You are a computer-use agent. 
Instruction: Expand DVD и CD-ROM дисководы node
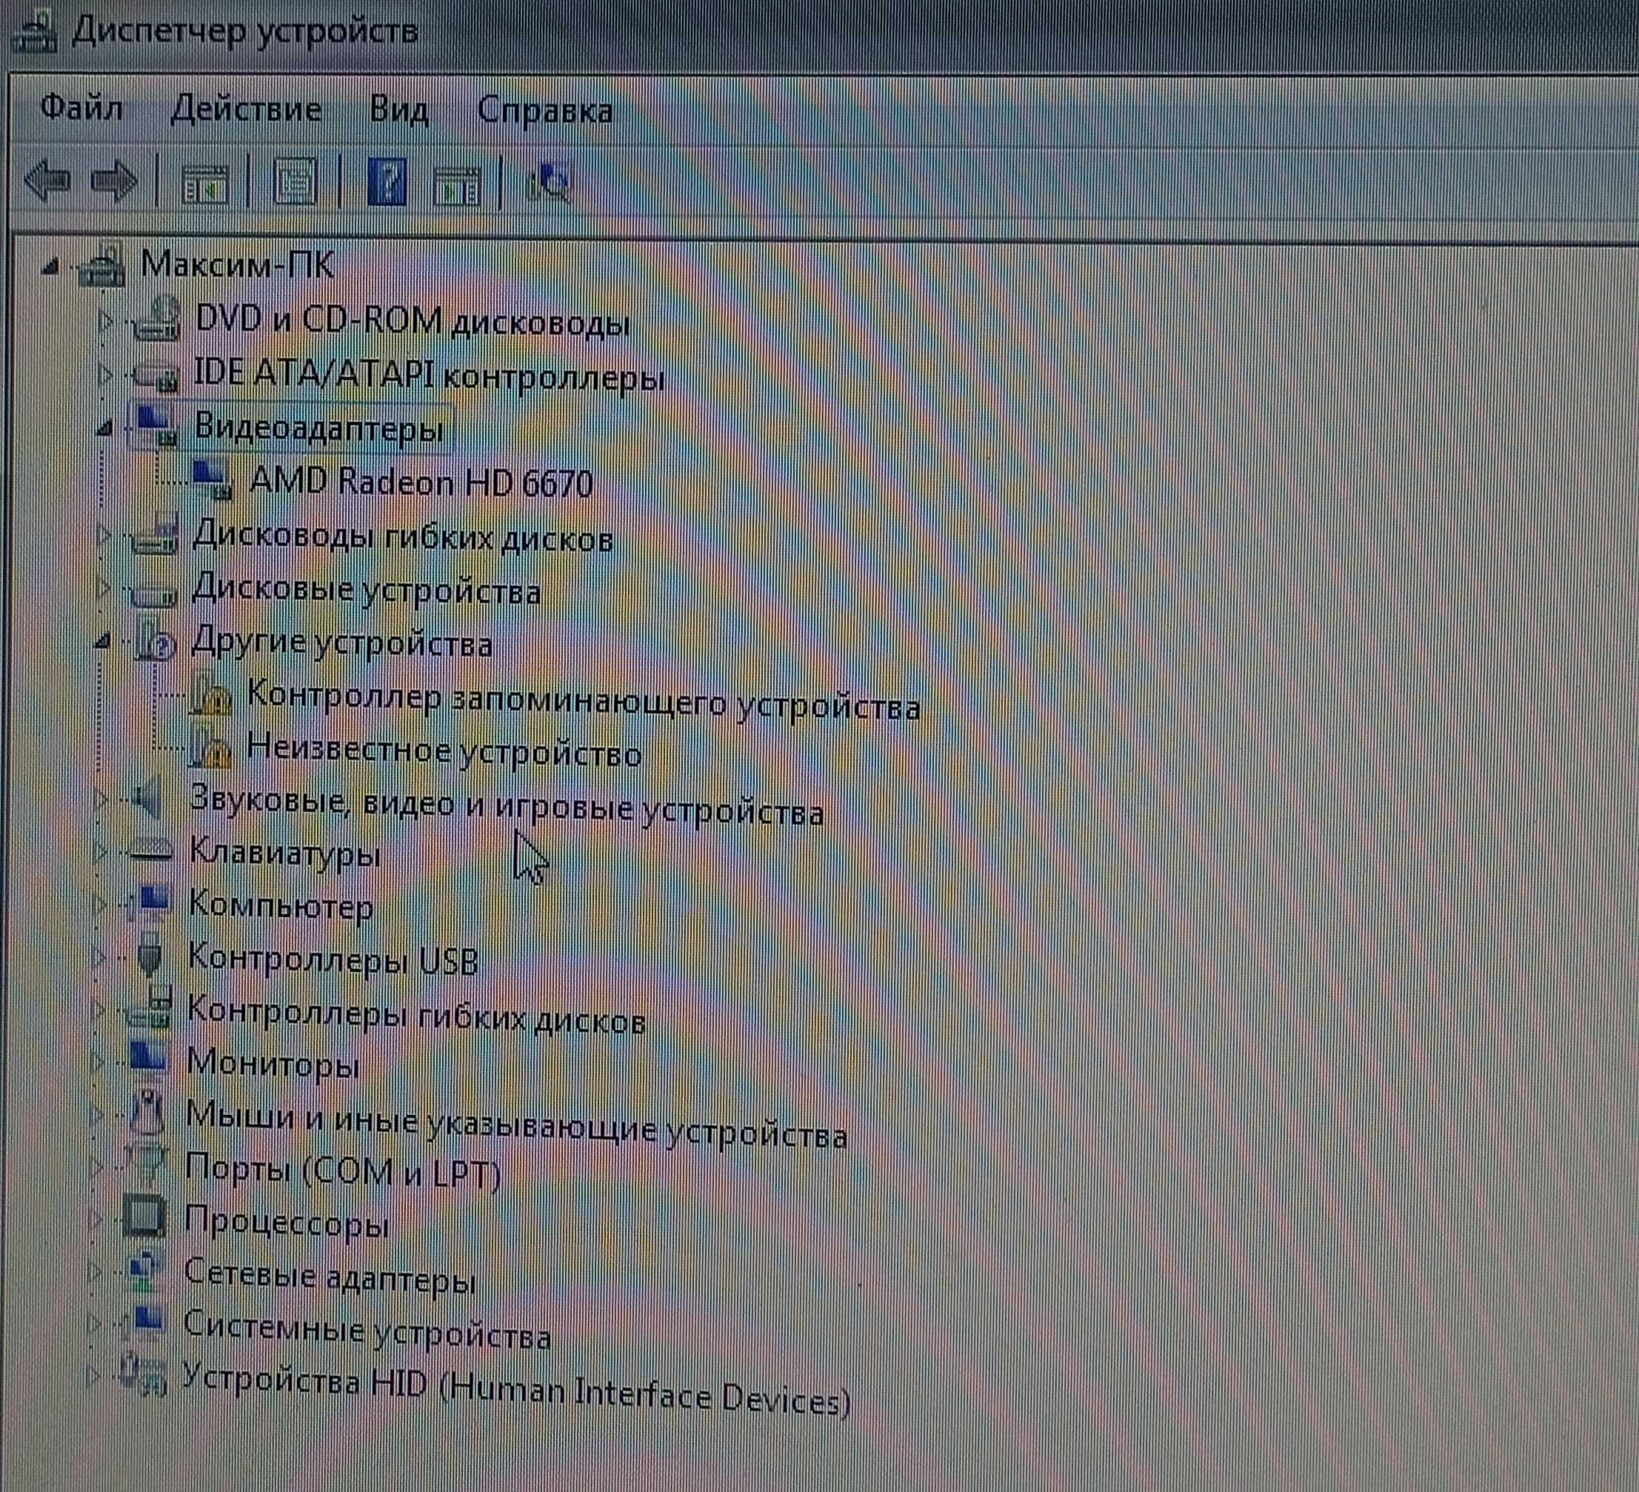point(104,322)
